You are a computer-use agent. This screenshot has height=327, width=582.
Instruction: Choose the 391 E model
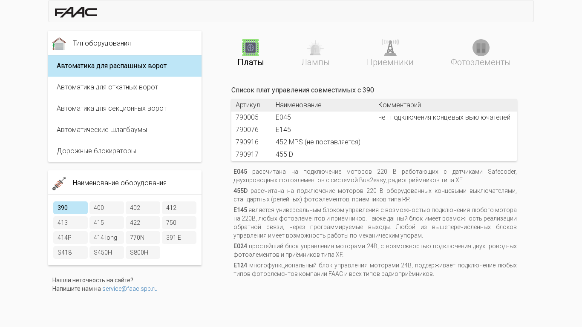[x=179, y=238]
